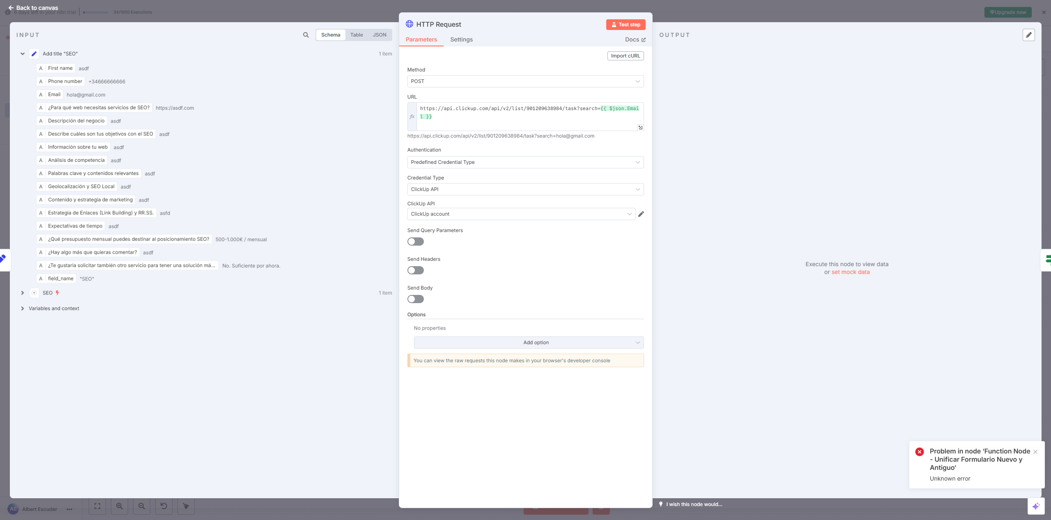Expand the Variables and context section
The image size is (1051, 520).
23,308
